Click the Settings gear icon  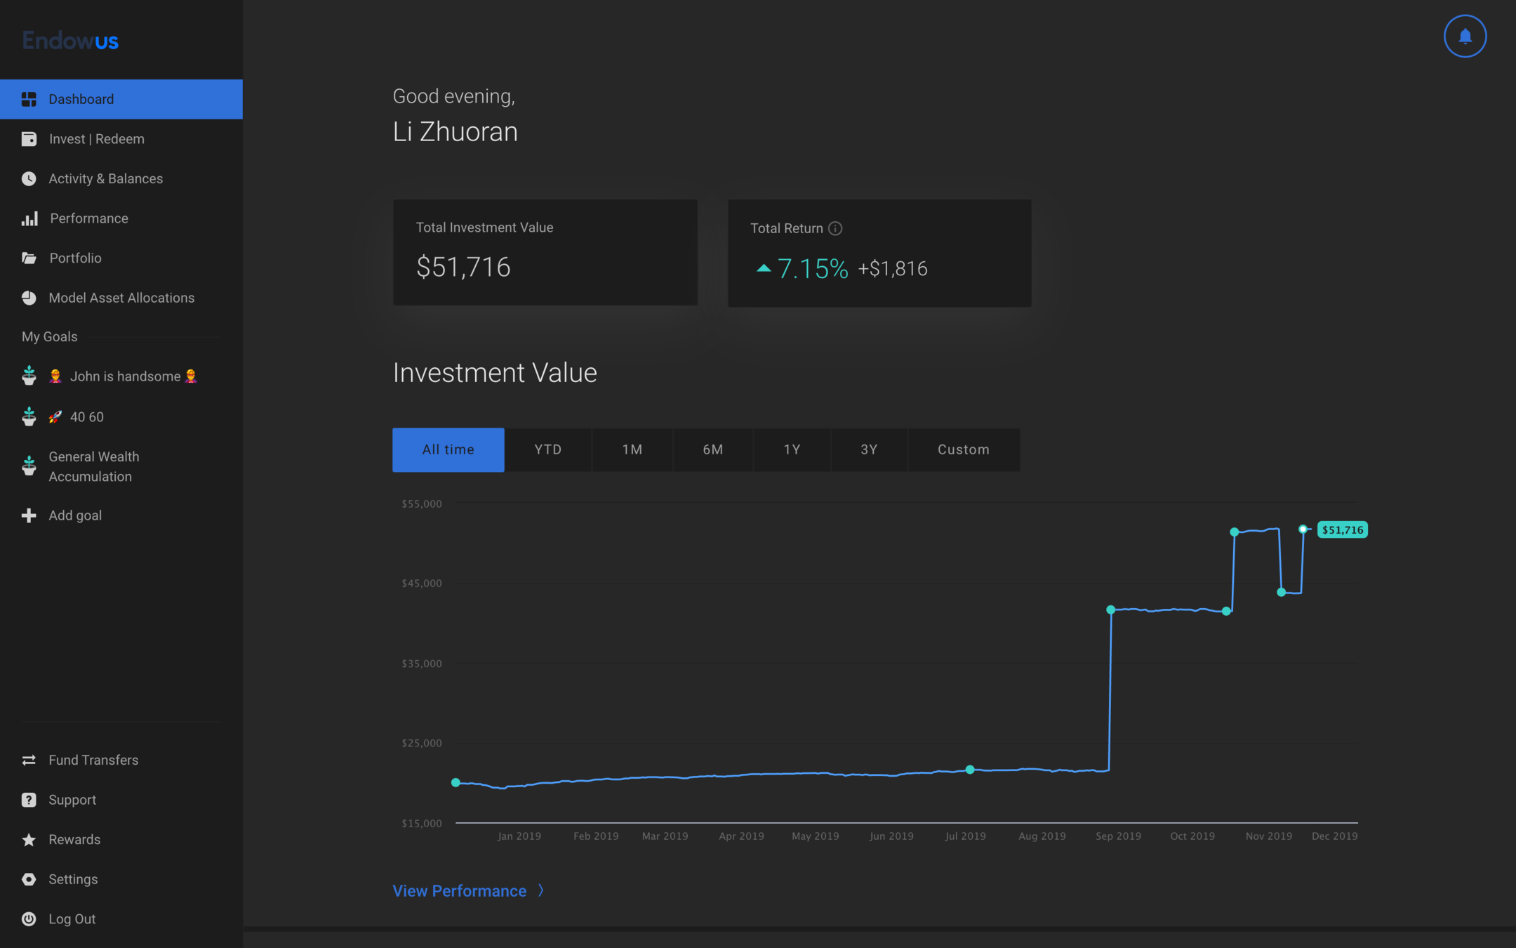(x=29, y=879)
